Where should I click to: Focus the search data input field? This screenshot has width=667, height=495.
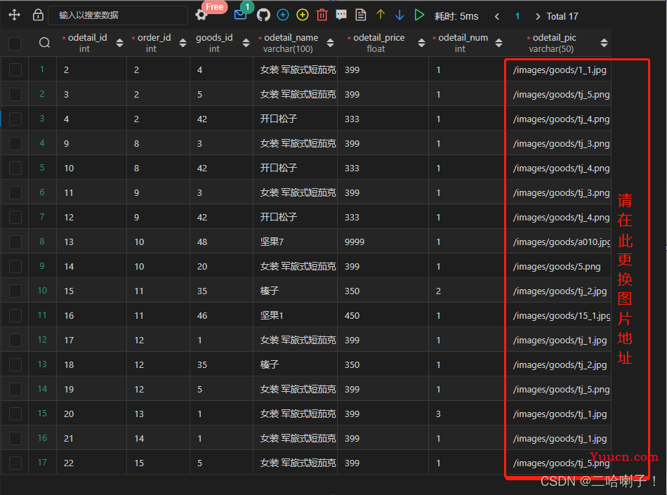[x=118, y=15]
